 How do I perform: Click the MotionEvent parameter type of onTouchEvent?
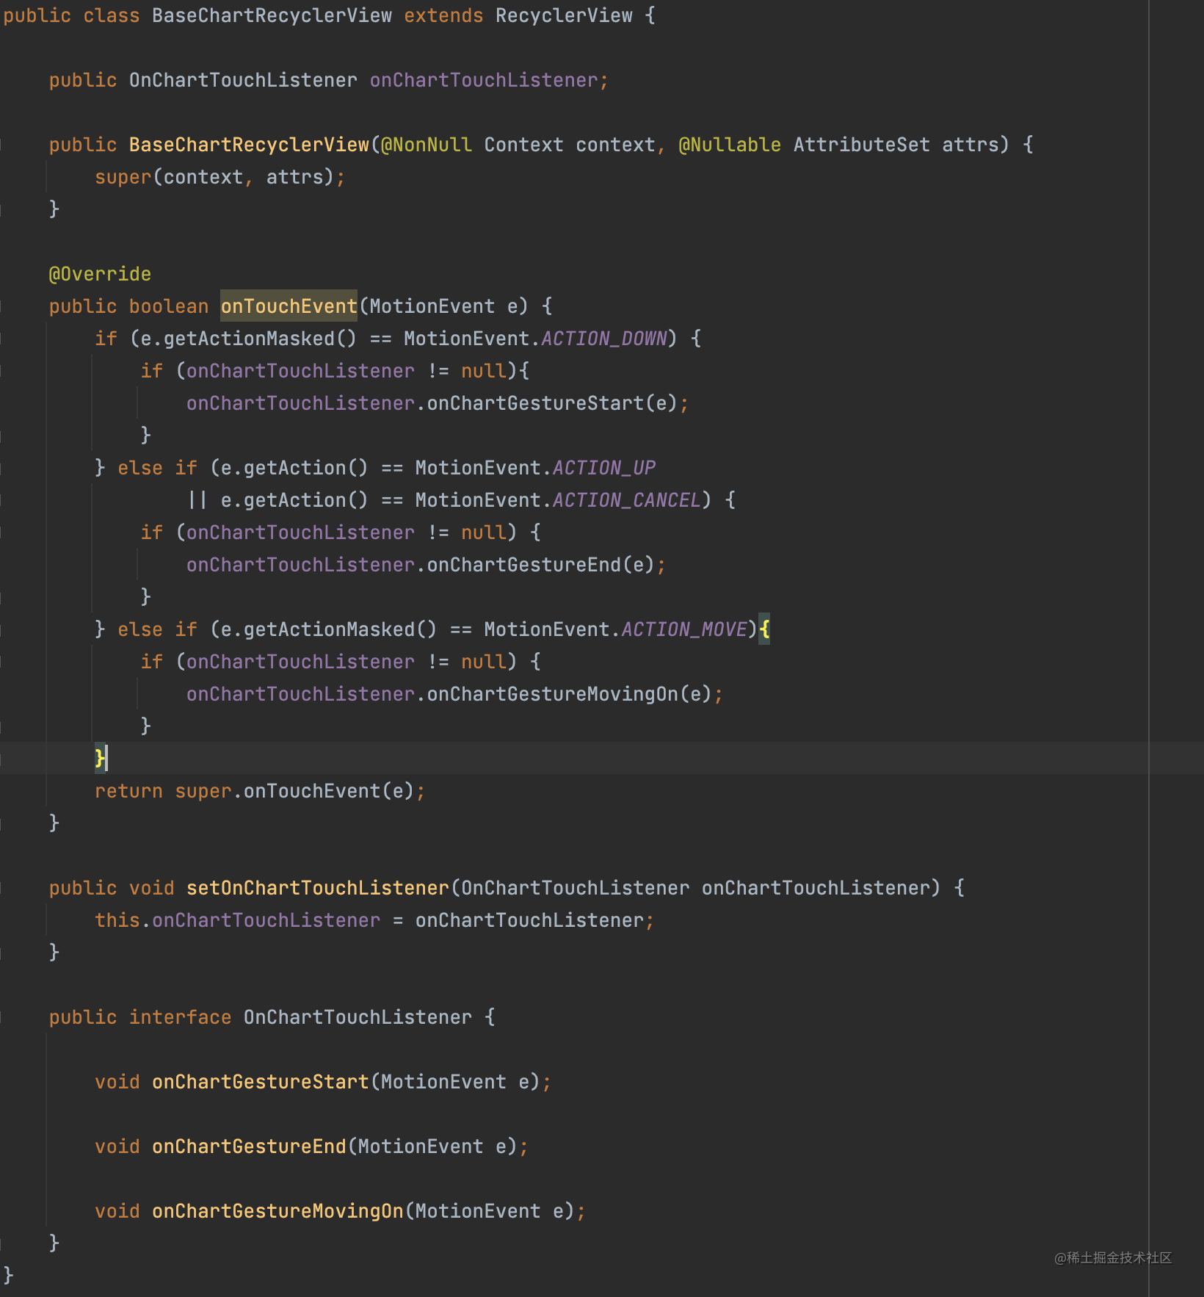click(432, 306)
